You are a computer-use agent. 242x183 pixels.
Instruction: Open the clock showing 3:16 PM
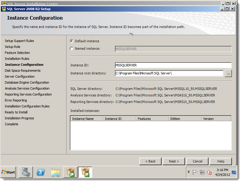coord(223,172)
